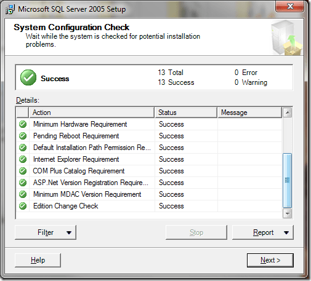Screen dimensions: 311x281
Task: Click the '13 Success' summary text
Action: point(176,82)
